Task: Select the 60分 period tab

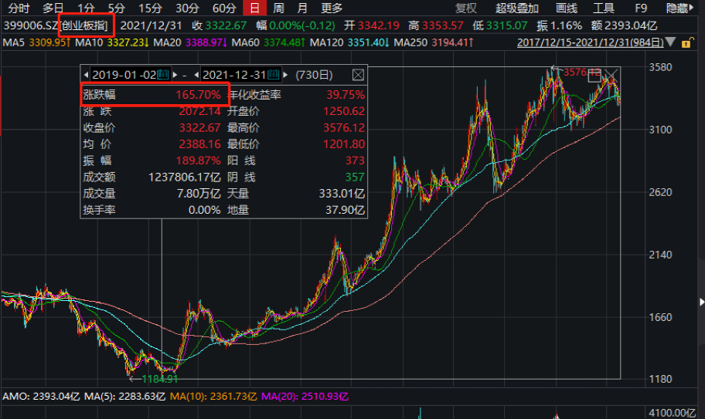Action: point(224,8)
